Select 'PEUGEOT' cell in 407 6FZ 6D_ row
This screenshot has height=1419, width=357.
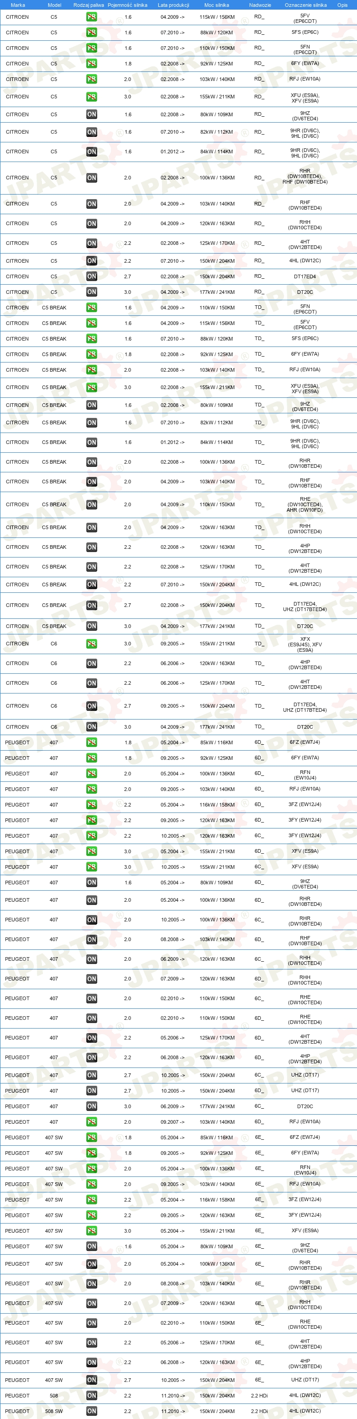(x=17, y=742)
